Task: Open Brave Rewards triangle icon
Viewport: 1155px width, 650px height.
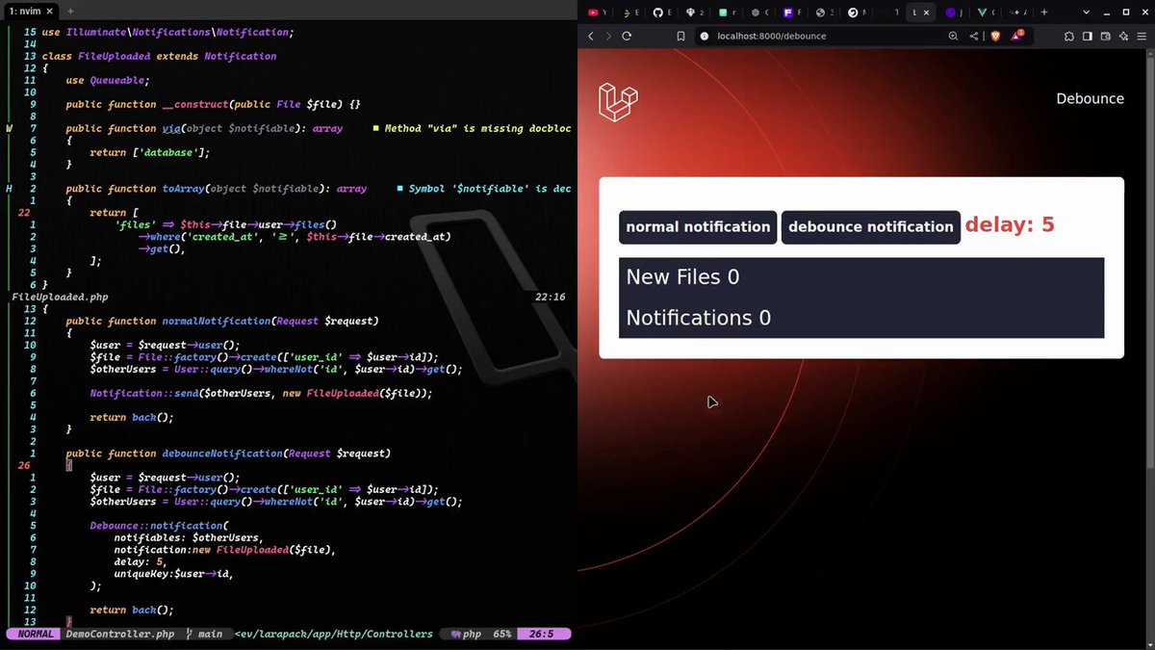Action: click(1017, 36)
